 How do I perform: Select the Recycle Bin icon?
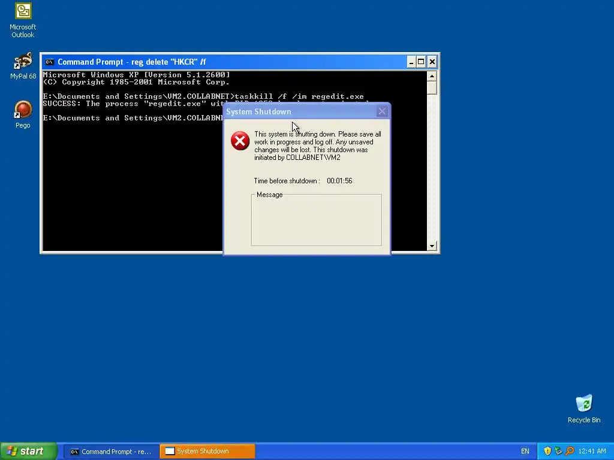584,408
